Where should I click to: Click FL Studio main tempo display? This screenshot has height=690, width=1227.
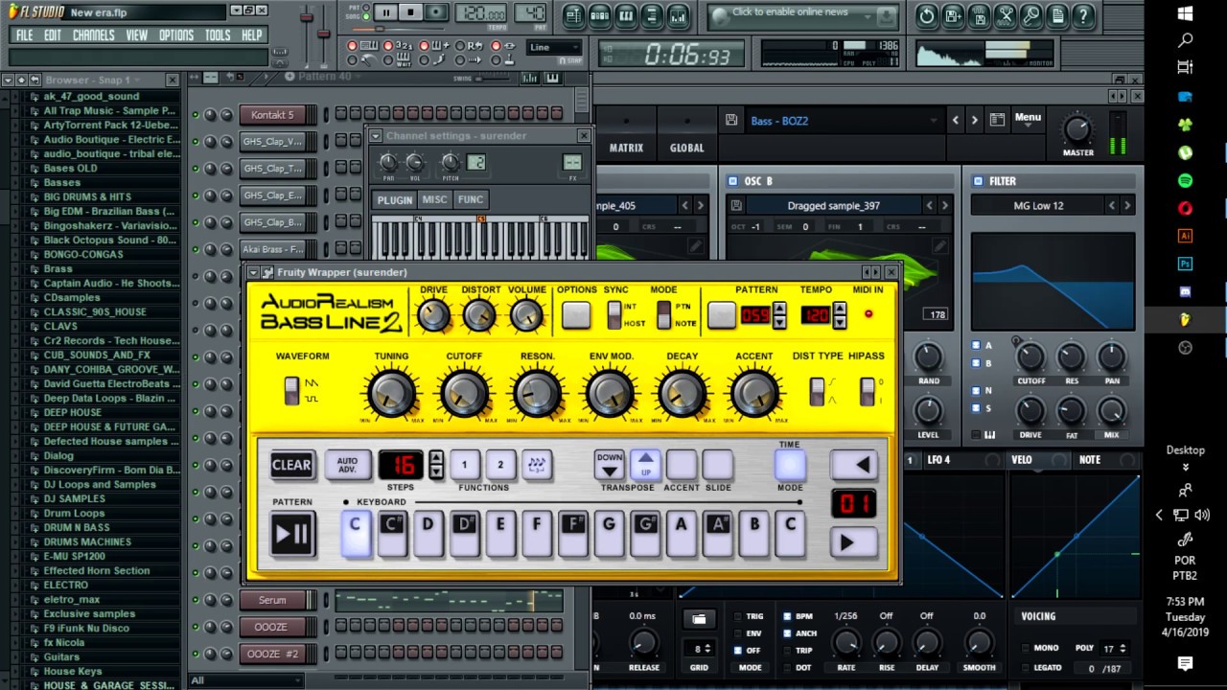click(x=481, y=14)
